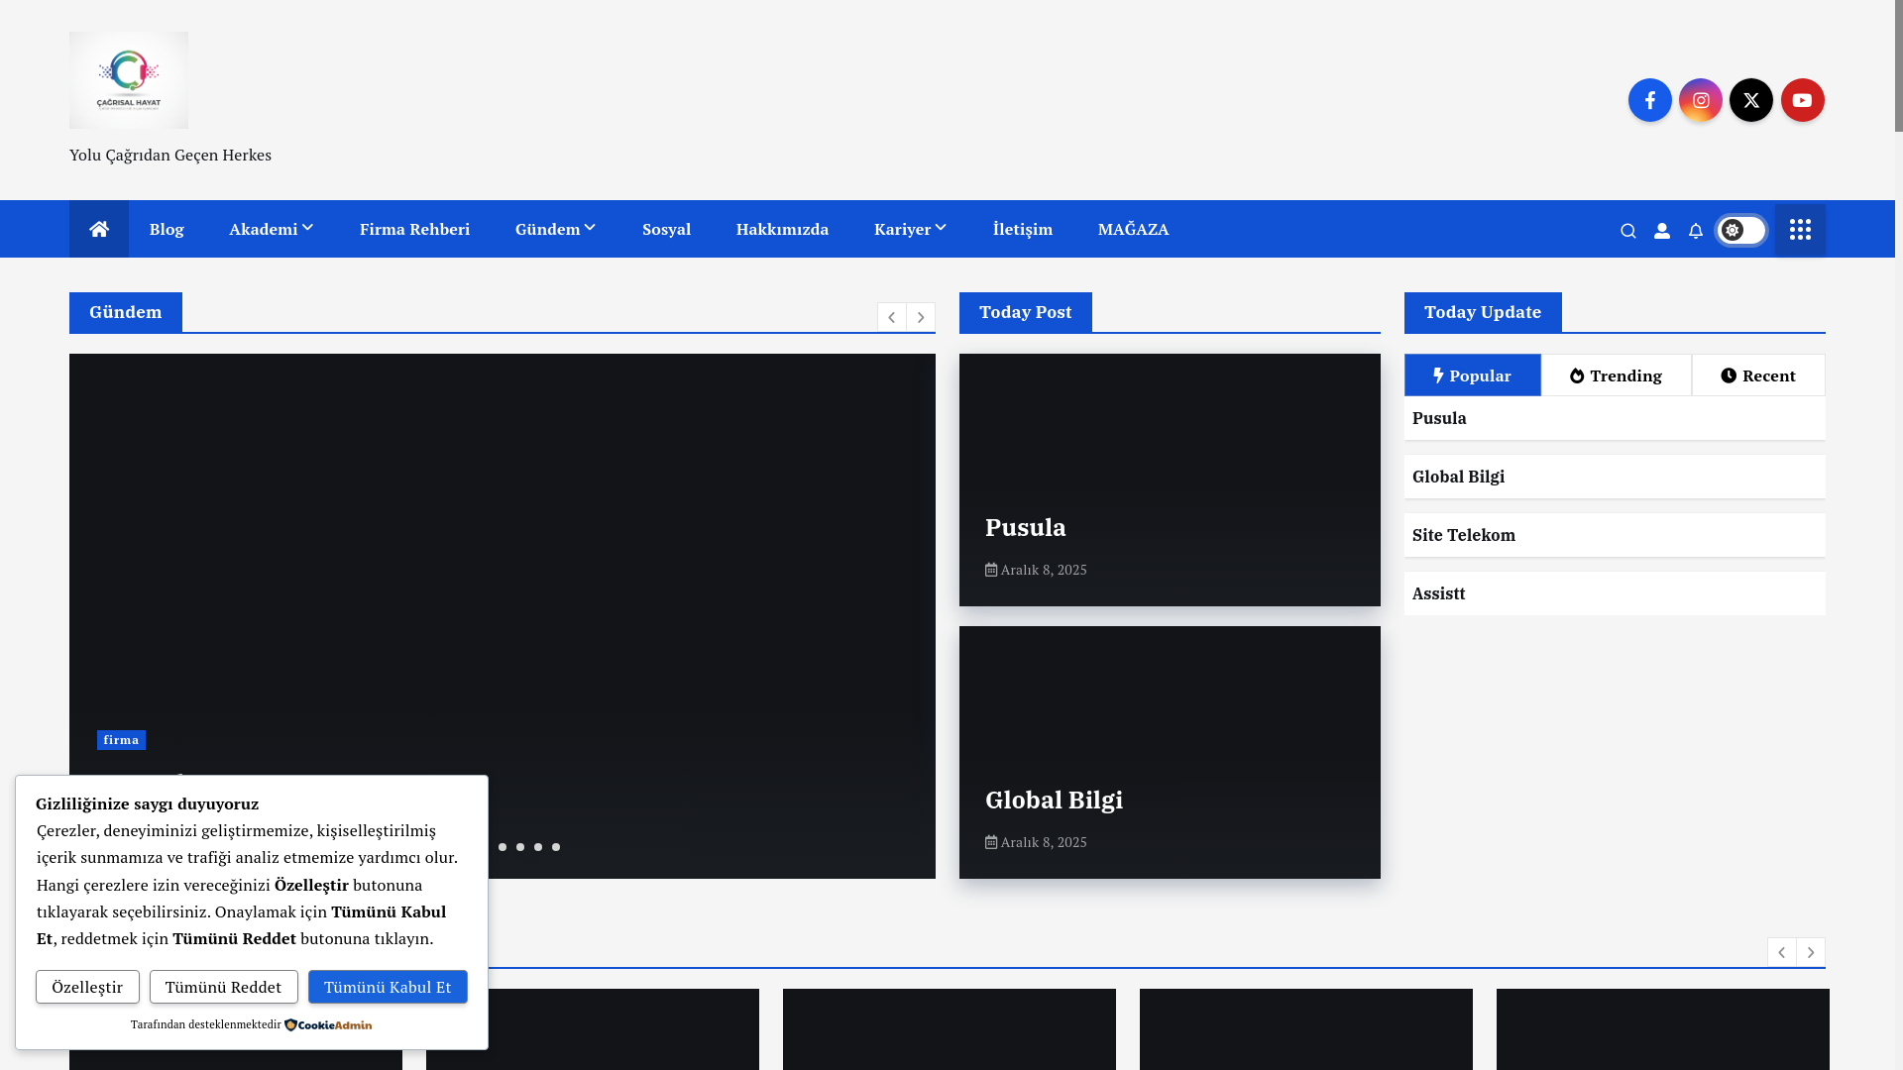Open the Blog menu item
Viewport: 1903px width, 1070px height.
(x=167, y=229)
